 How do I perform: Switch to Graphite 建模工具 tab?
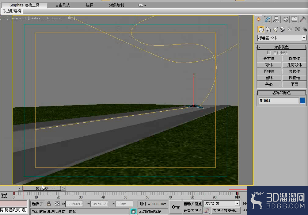tap(24, 5)
